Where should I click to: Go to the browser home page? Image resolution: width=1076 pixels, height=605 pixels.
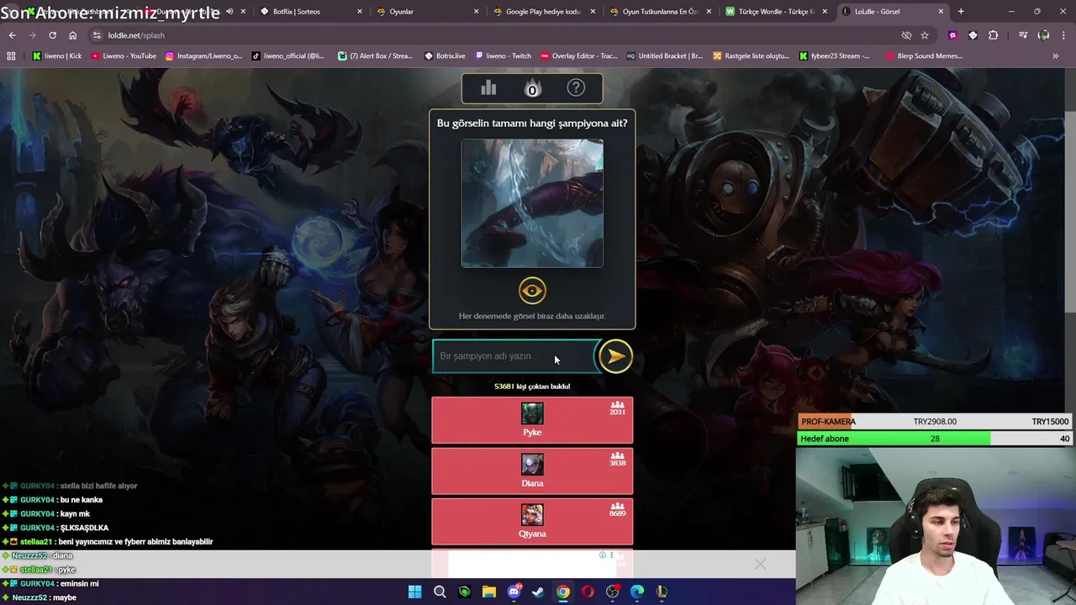[72, 35]
